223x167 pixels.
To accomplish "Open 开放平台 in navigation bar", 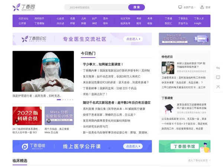I will pyautogui.click(x=183, y=23).
